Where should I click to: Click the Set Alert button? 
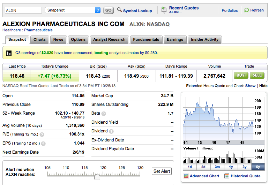(162, 171)
